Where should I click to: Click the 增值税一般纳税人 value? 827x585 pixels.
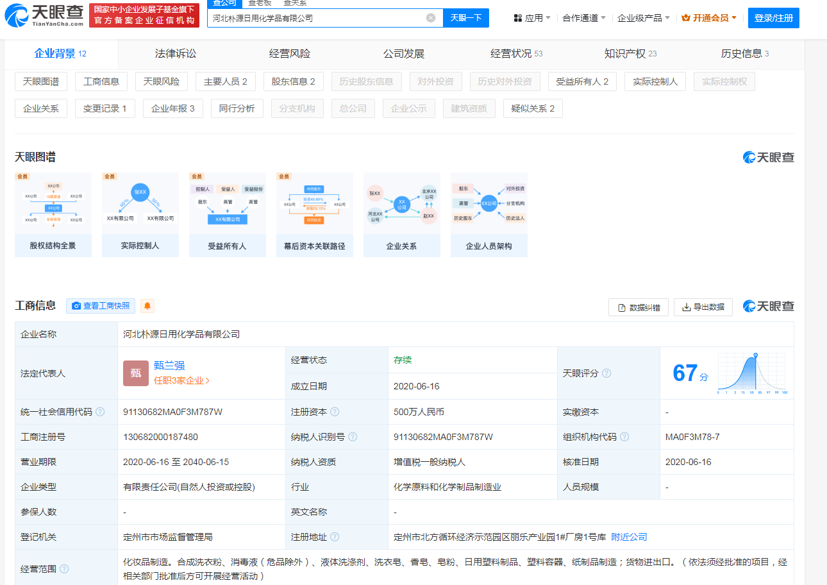(430, 462)
